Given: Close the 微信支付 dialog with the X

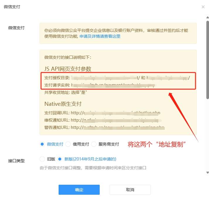Looking at the screenshot, I should pos(203,7).
